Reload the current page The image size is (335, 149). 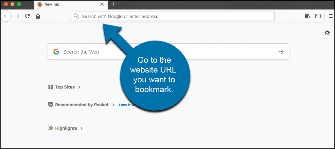[x=27, y=16]
